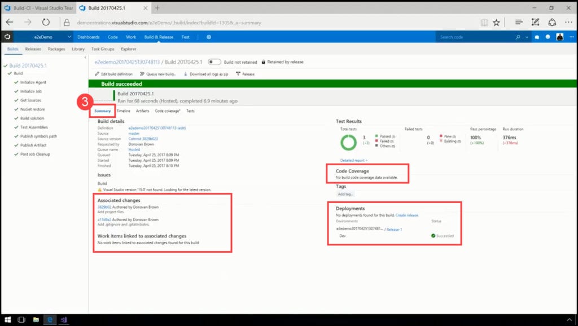Click the round icon left of the user avatar
Viewport: 578px width, 326px height.
548,37
